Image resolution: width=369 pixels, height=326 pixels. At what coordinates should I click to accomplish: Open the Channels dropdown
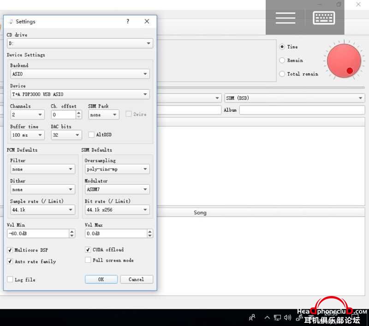click(27, 115)
